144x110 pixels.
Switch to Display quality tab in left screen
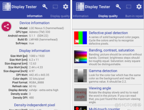(x=60, y=16)
